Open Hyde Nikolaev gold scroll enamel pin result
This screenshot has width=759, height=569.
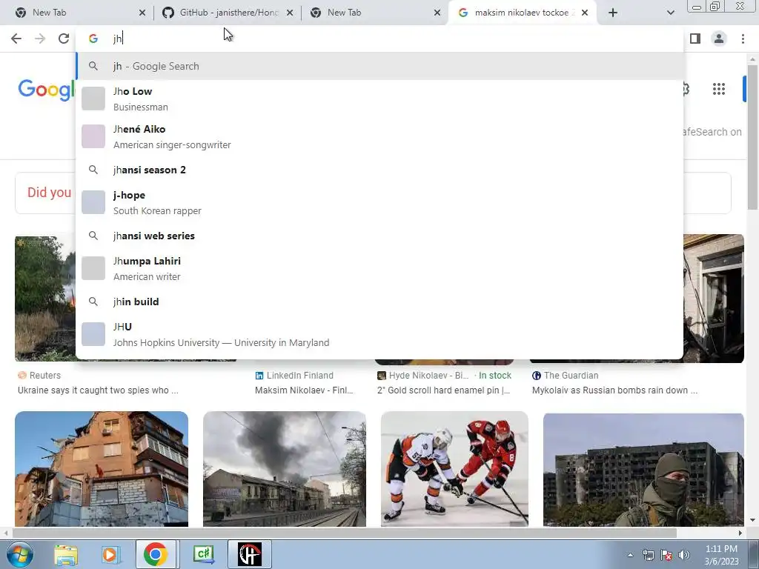(x=443, y=390)
